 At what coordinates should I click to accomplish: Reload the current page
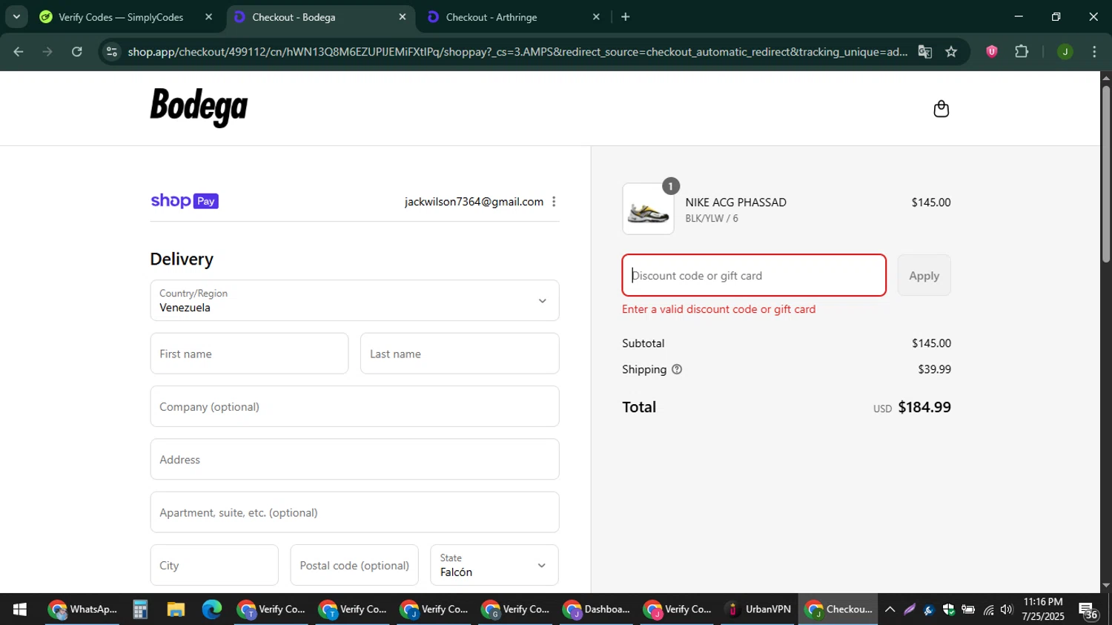[x=77, y=51]
